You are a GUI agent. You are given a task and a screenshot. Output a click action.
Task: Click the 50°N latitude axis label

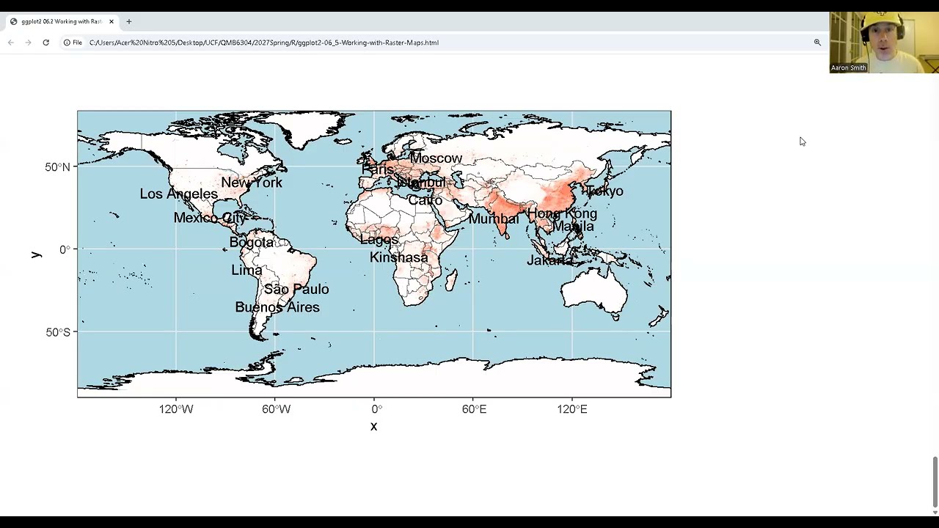click(57, 167)
